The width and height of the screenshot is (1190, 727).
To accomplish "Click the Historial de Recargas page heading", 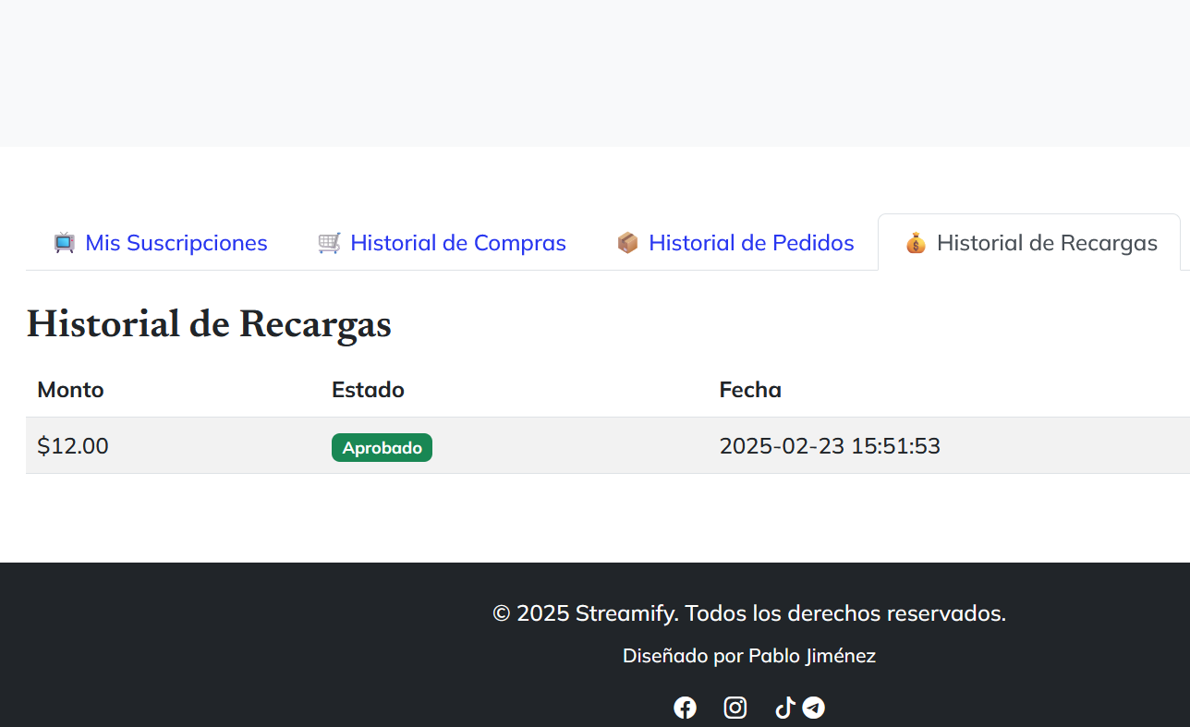I will click(209, 324).
